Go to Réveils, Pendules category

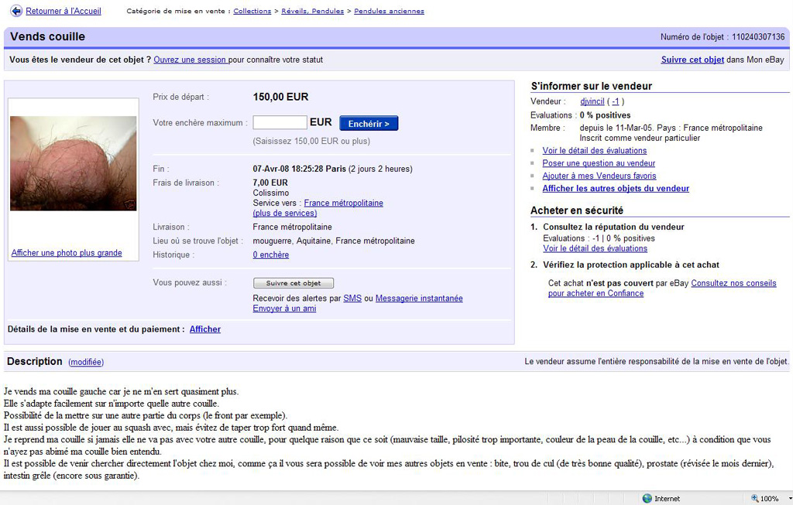pyautogui.click(x=311, y=12)
